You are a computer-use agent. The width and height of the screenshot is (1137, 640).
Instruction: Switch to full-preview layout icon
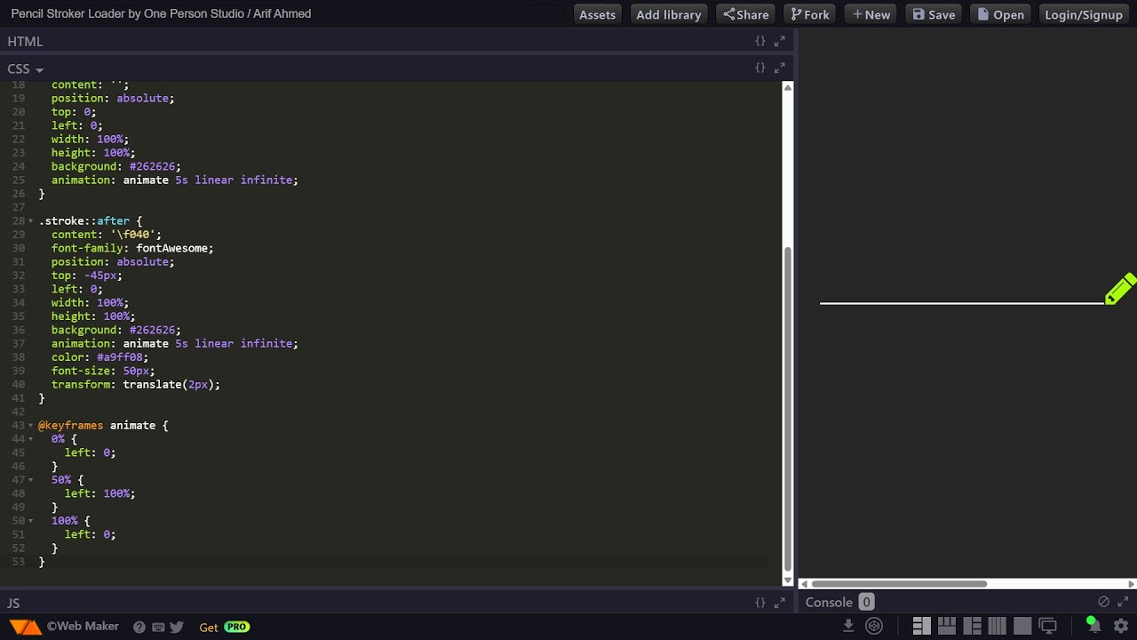[x=1022, y=626]
